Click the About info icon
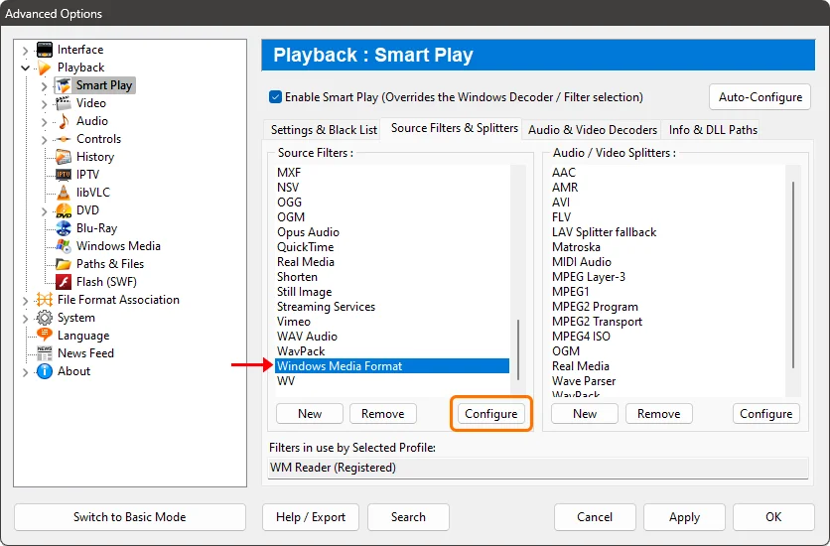The height and width of the screenshot is (546, 830). 45,371
